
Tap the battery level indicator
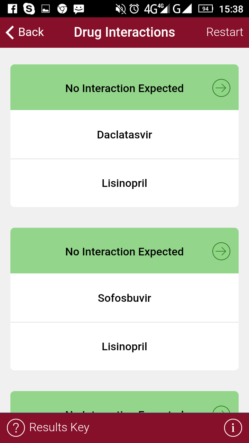point(205,9)
